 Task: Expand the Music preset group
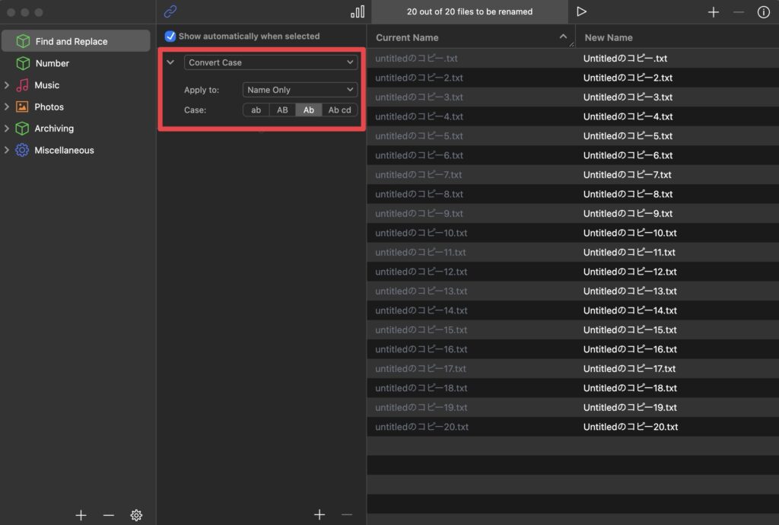click(x=7, y=85)
